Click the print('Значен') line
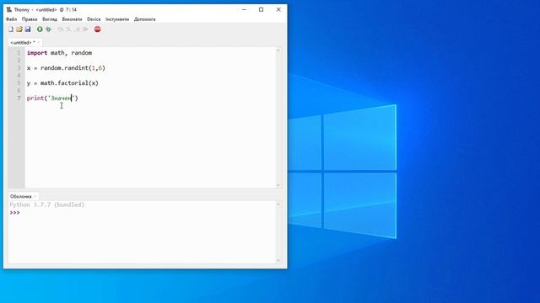This screenshot has height=303, width=540. point(52,98)
